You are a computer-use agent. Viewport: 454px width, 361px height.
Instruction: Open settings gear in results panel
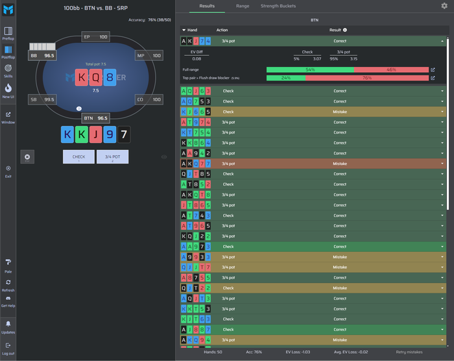click(444, 6)
